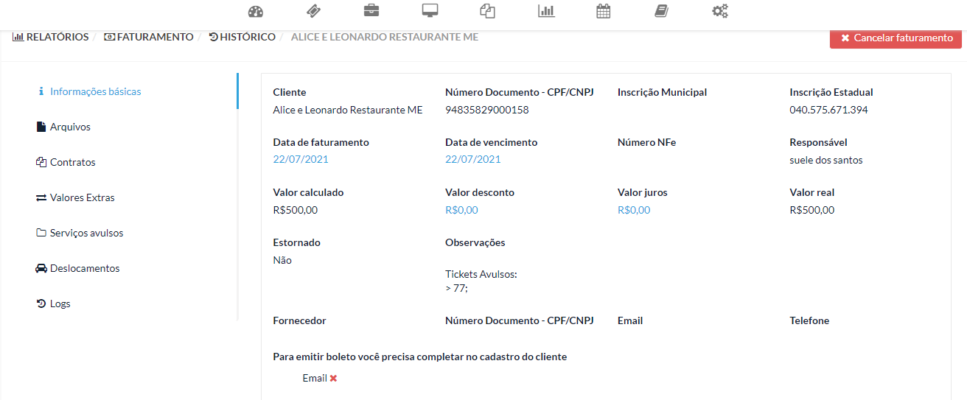Click document number 94835829000158

click(487, 110)
